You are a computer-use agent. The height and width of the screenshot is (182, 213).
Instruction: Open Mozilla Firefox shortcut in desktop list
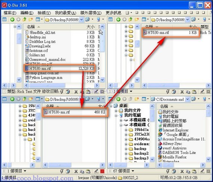(172, 157)
